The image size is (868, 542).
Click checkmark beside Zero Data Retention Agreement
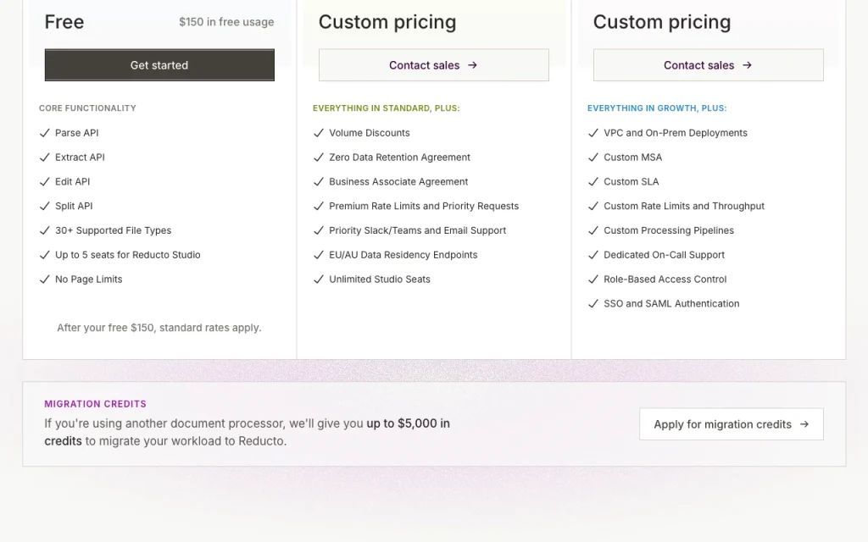point(319,157)
